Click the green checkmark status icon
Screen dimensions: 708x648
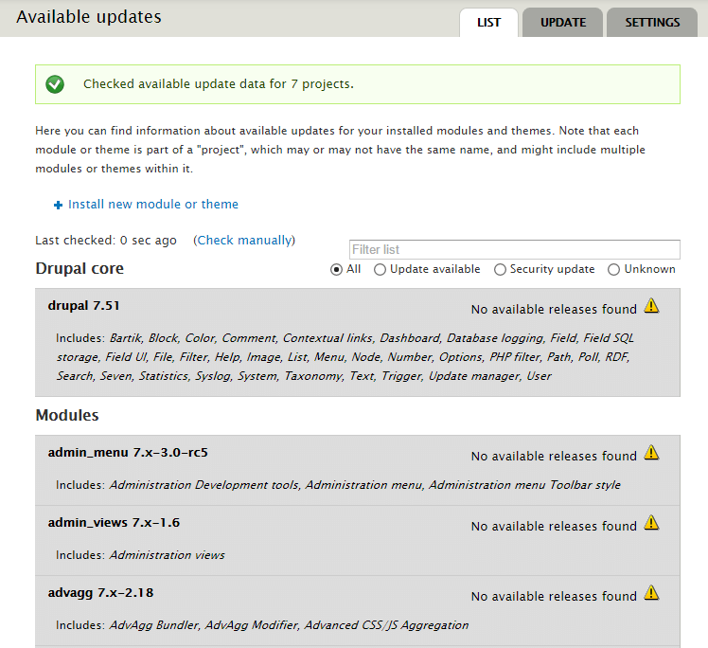click(x=55, y=84)
